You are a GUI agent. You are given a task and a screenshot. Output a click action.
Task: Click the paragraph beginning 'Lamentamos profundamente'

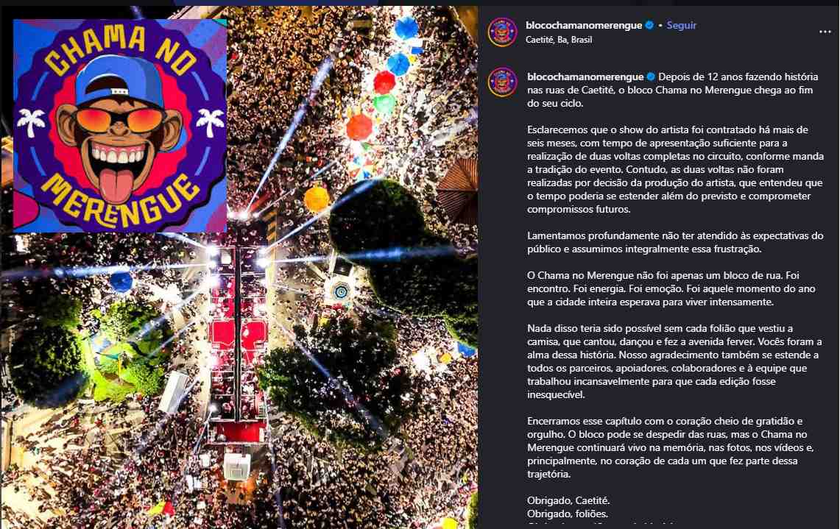[x=675, y=242]
